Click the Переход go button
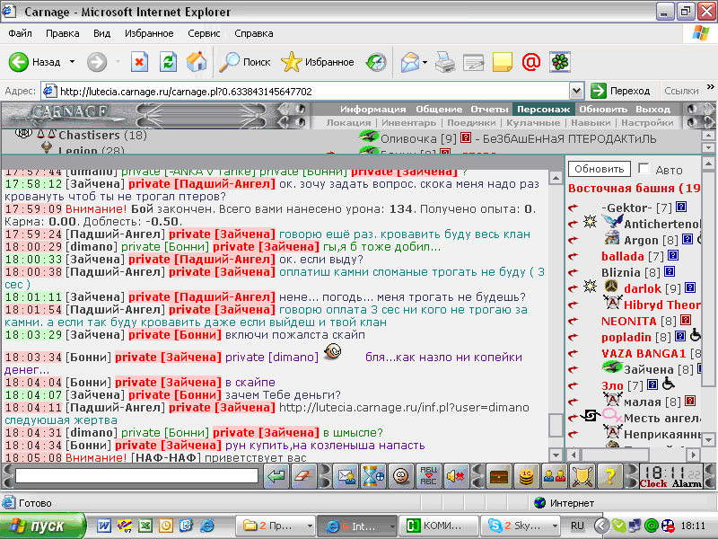 pos(620,92)
